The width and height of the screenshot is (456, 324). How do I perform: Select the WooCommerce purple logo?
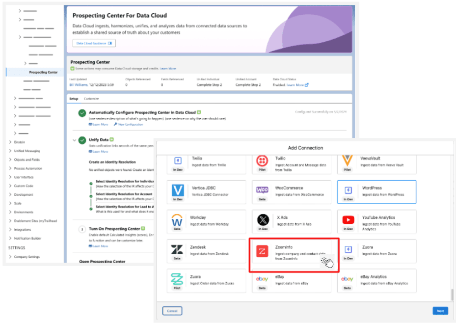(262, 190)
